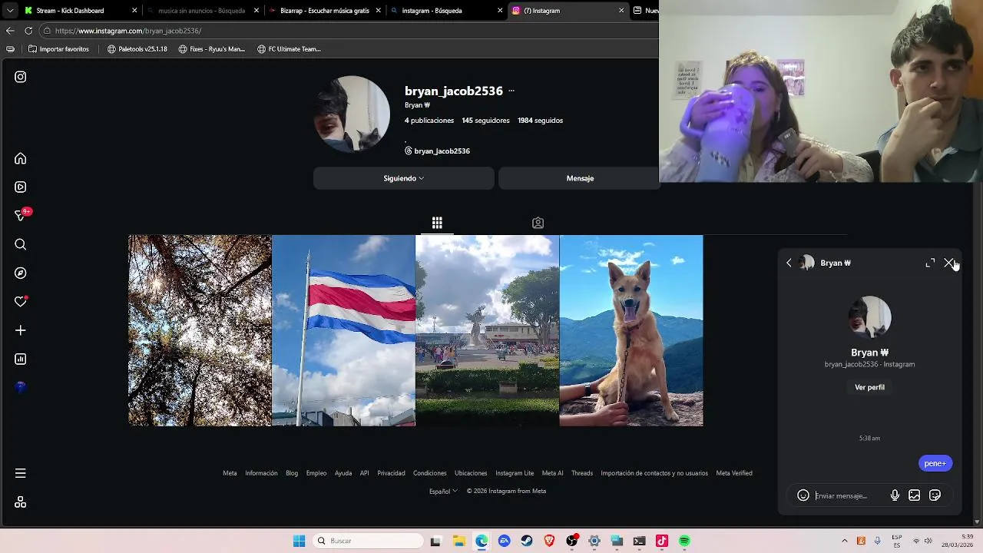Switch to Stream - Kick Dashboard tab
Image resolution: width=983 pixels, height=553 pixels.
pos(78,11)
